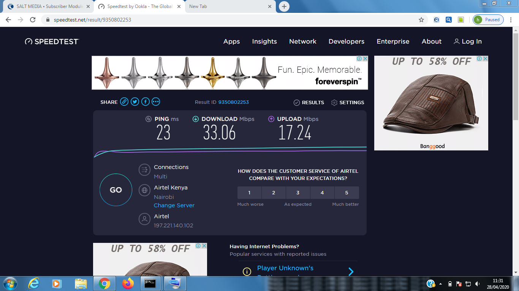The image size is (519, 291).
Task: Open more share options ellipsis icon
Action: [156, 102]
